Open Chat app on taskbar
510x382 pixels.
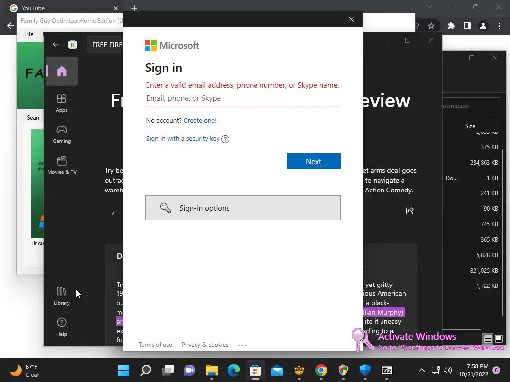[x=190, y=370]
